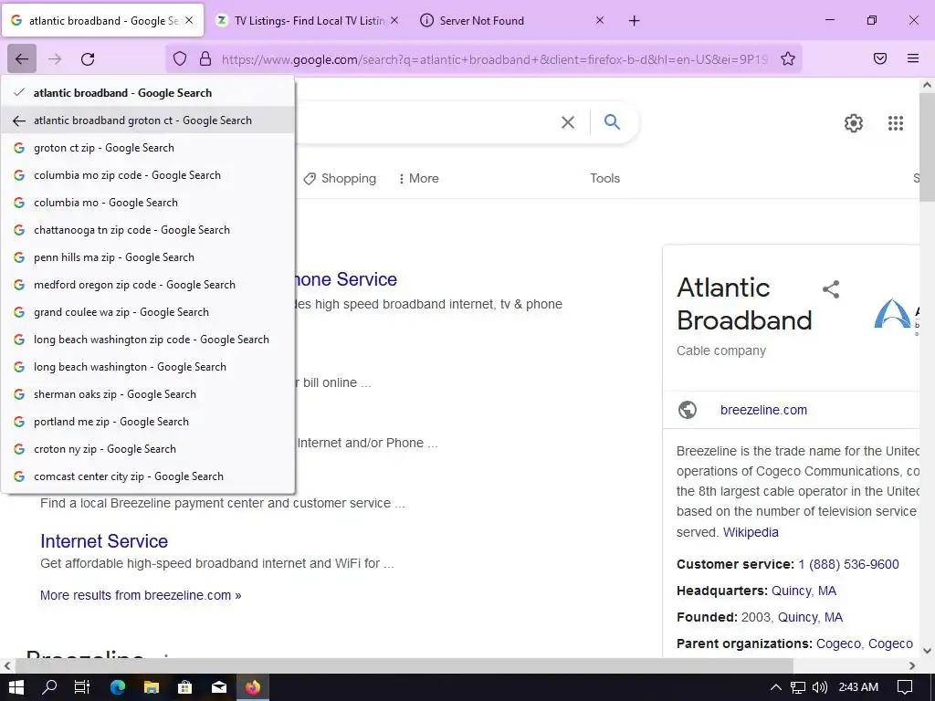Open the tracking protection shield icon
This screenshot has width=935, height=701.
pos(180,58)
